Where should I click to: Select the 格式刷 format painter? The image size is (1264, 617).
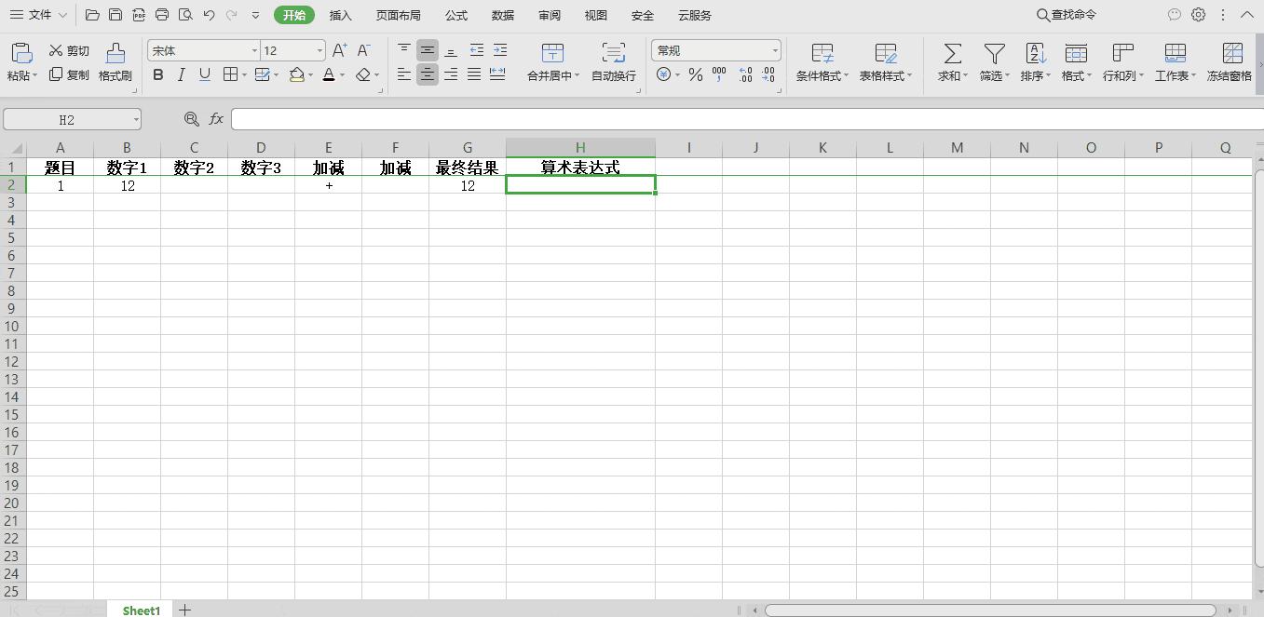115,60
